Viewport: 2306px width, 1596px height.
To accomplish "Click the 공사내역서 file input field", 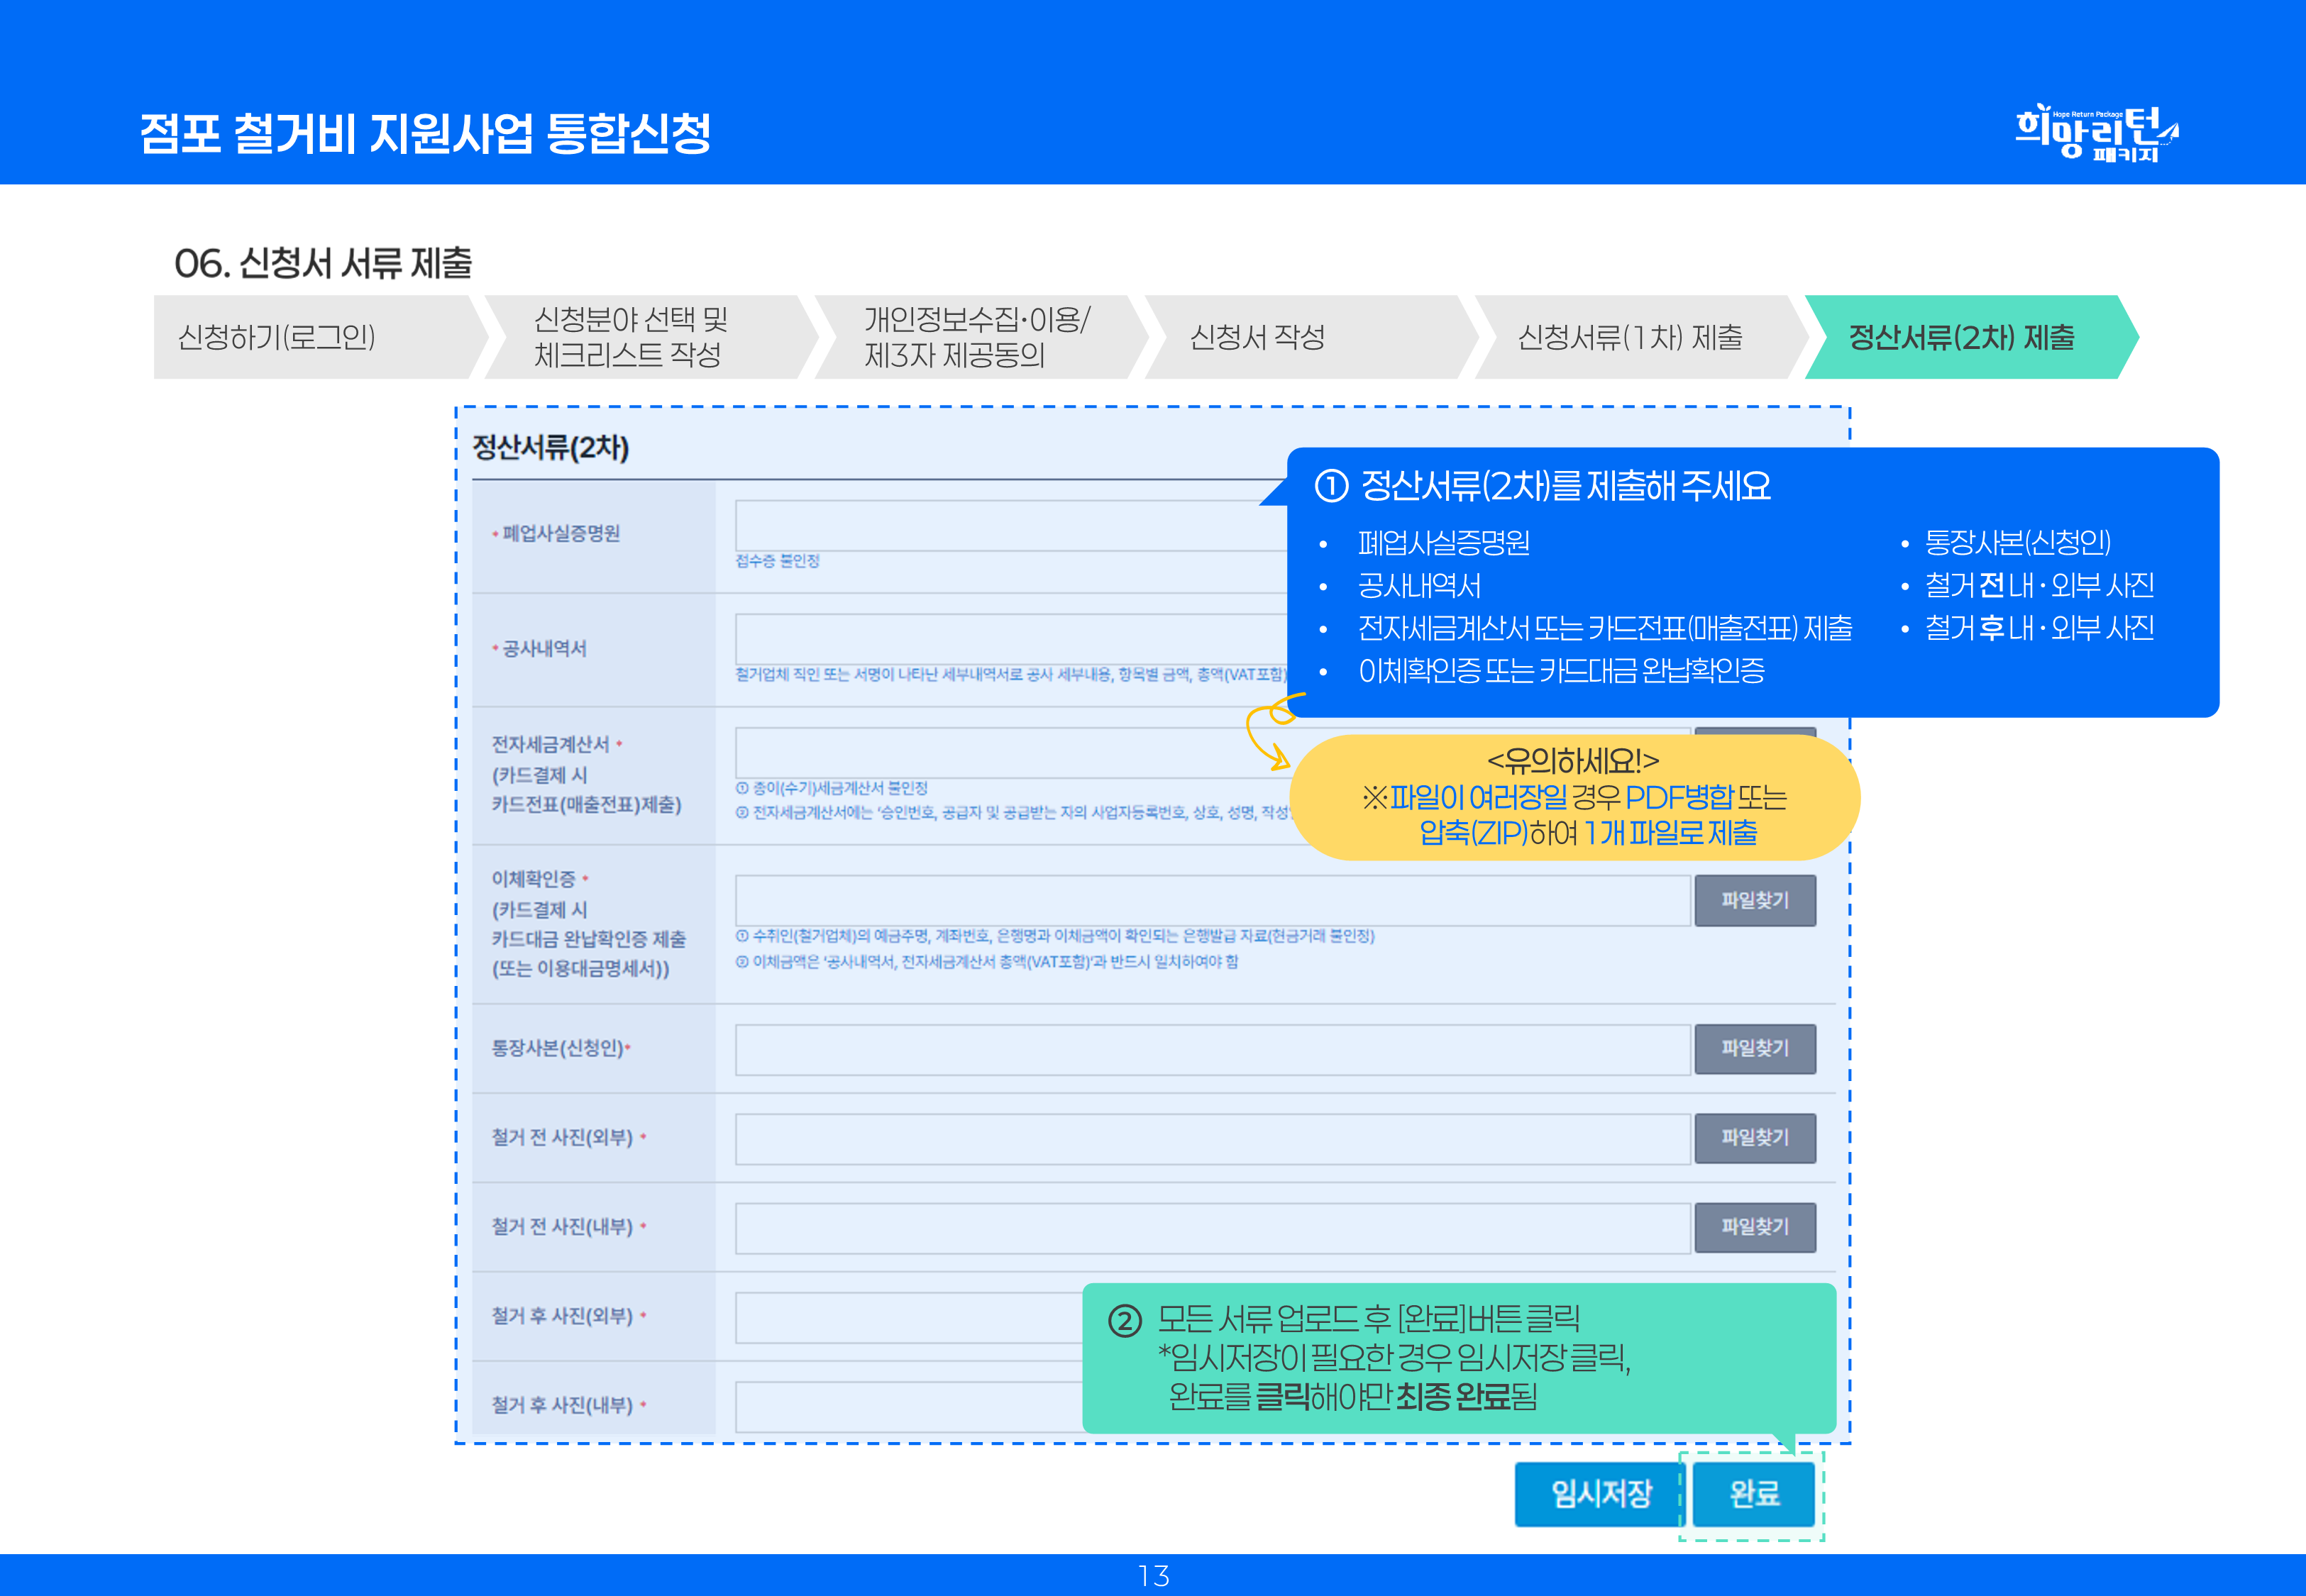I will coord(1010,638).
